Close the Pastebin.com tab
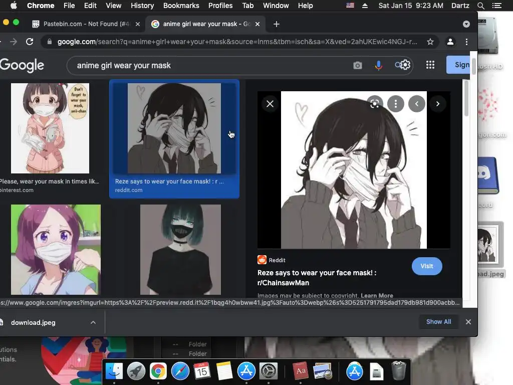This screenshot has width=513, height=385. tap(138, 24)
